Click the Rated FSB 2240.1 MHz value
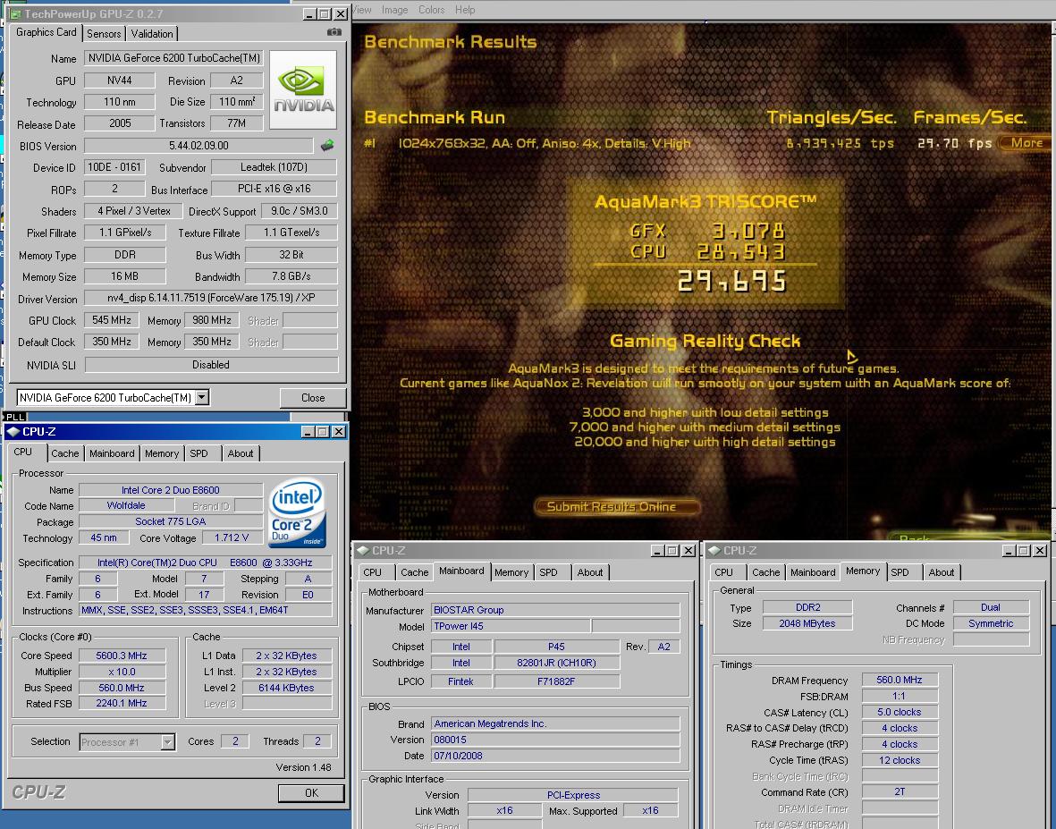Image resolution: width=1056 pixels, height=829 pixels. point(122,703)
